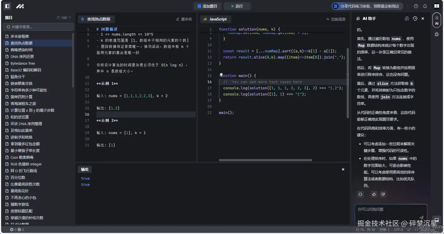The width and height of the screenshot is (444, 234).
Task: Click the MarsCode logo icon
Action: [20, 6]
